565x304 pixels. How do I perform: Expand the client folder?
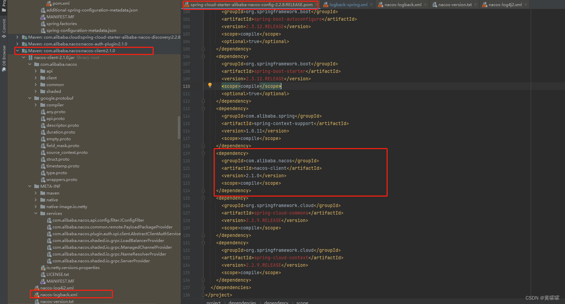[36, 78]
